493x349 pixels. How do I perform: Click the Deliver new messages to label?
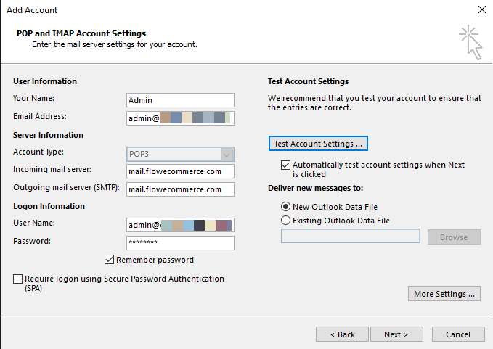315,188
